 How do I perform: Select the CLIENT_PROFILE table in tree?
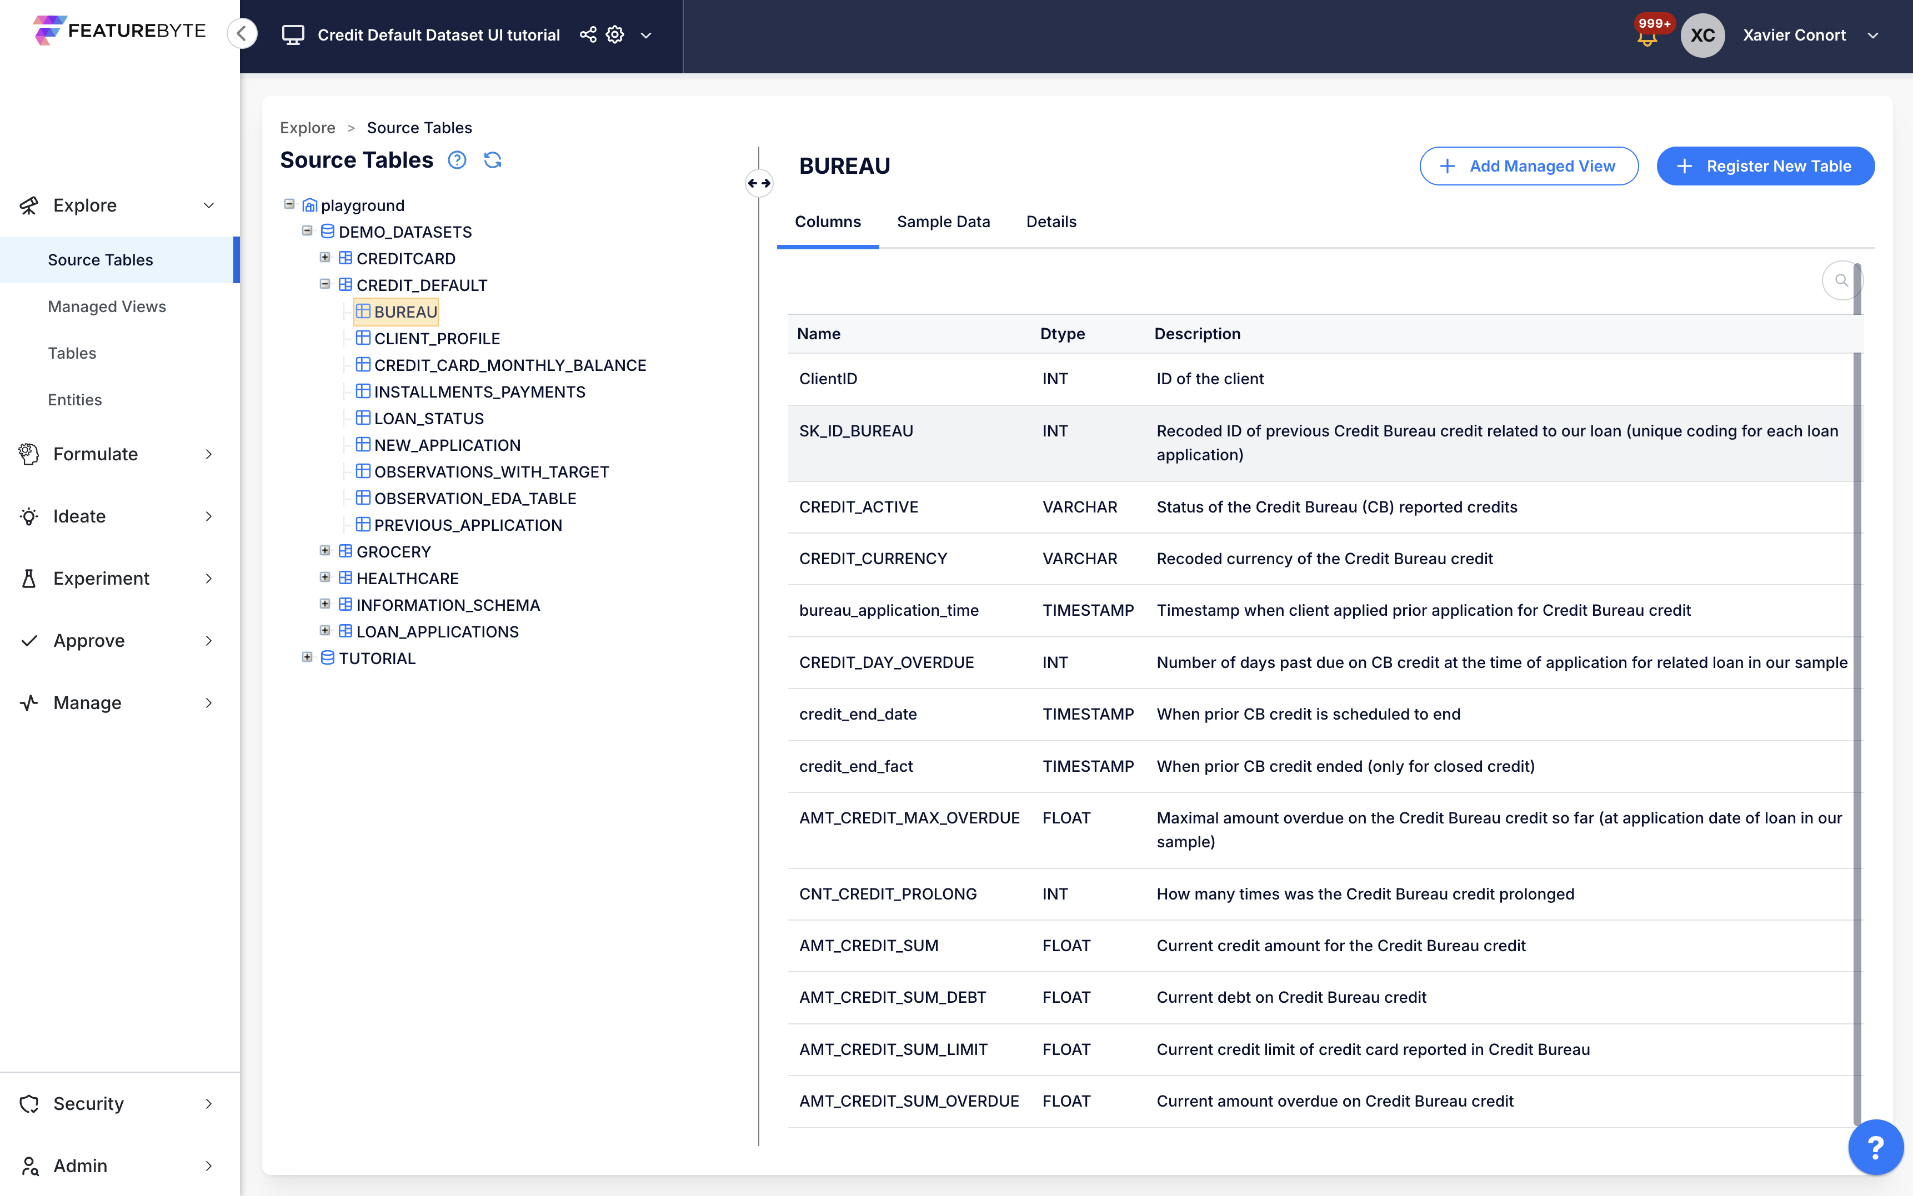[437, 339]
